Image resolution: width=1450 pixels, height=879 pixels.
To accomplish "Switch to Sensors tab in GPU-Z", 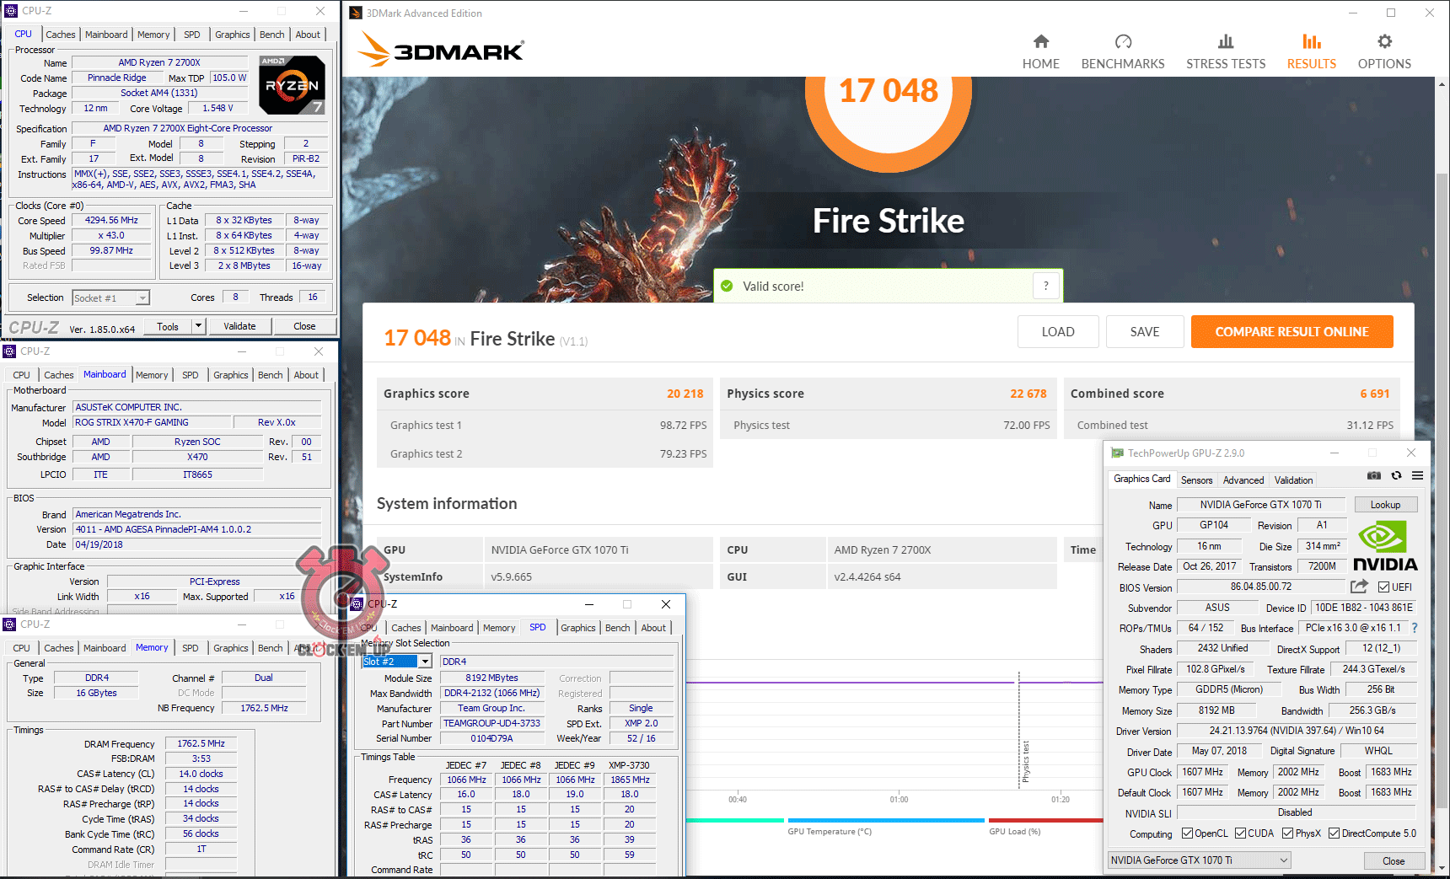I will 1196,480.
